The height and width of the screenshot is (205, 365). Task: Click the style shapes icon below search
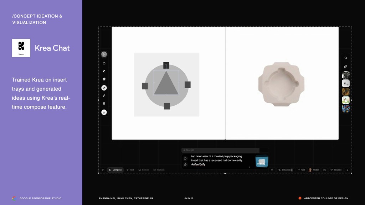(x=346, y=67)
